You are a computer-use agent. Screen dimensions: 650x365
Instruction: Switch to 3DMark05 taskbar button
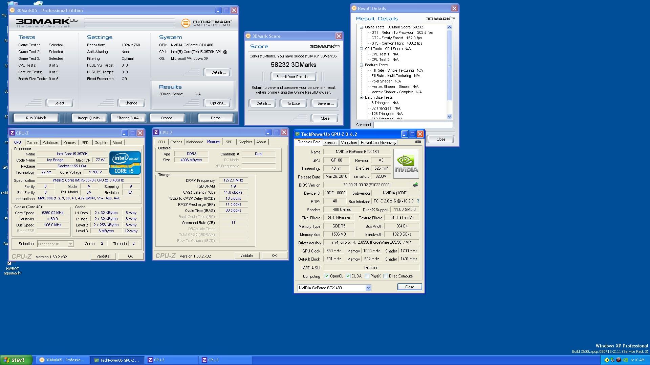pyautogui.click(x=63, y=360)
